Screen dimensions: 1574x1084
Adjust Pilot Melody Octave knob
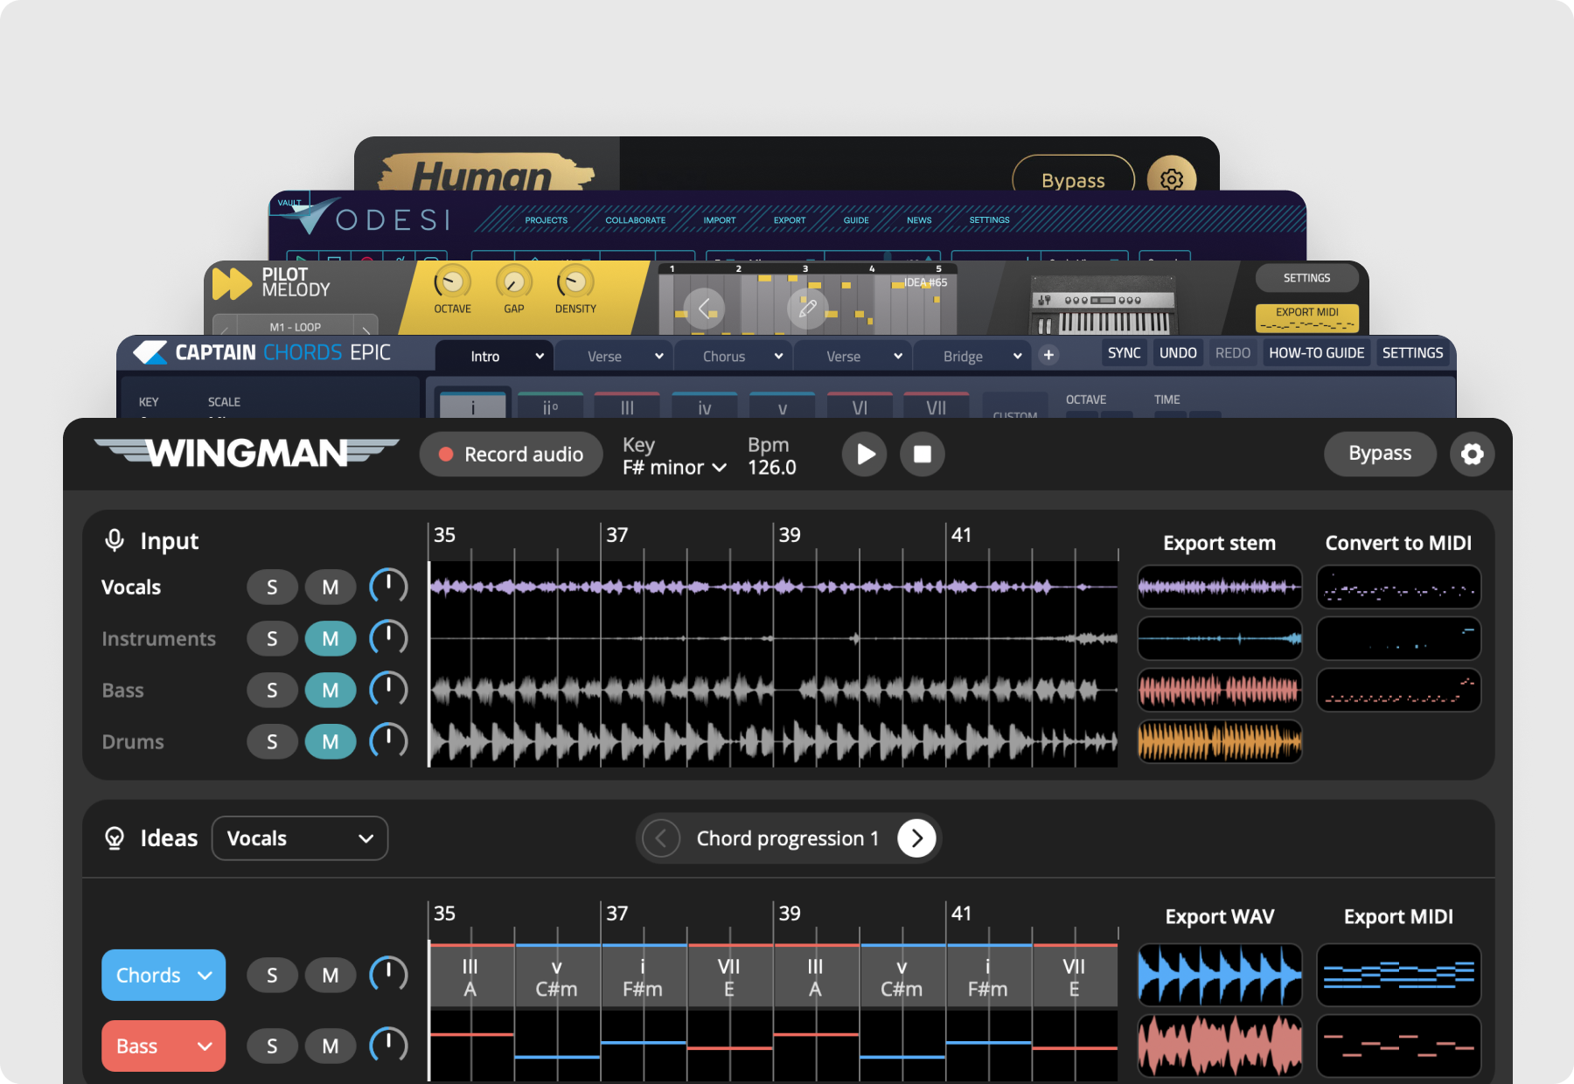pos(452,282)
